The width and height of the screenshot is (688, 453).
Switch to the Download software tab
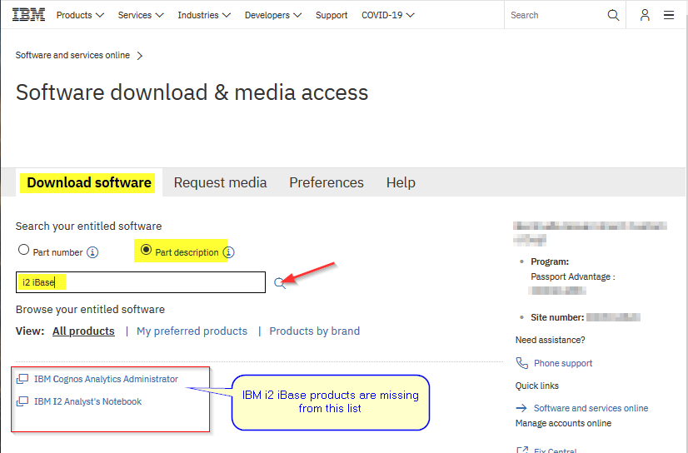coord(89,182)
